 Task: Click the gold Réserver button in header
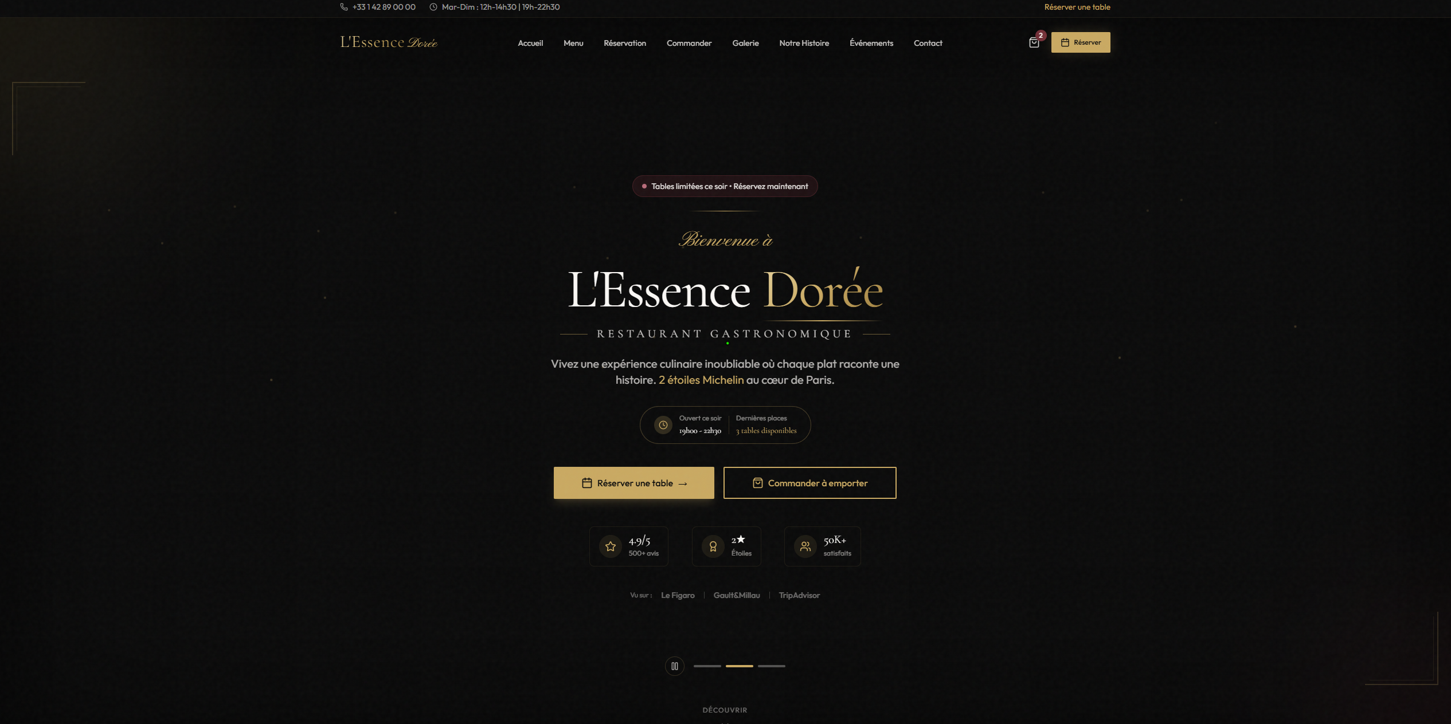[x=1080, y=42]
